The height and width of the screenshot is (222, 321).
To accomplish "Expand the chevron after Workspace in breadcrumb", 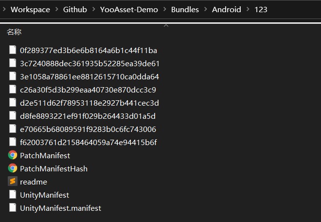I will tap(57, 9).
